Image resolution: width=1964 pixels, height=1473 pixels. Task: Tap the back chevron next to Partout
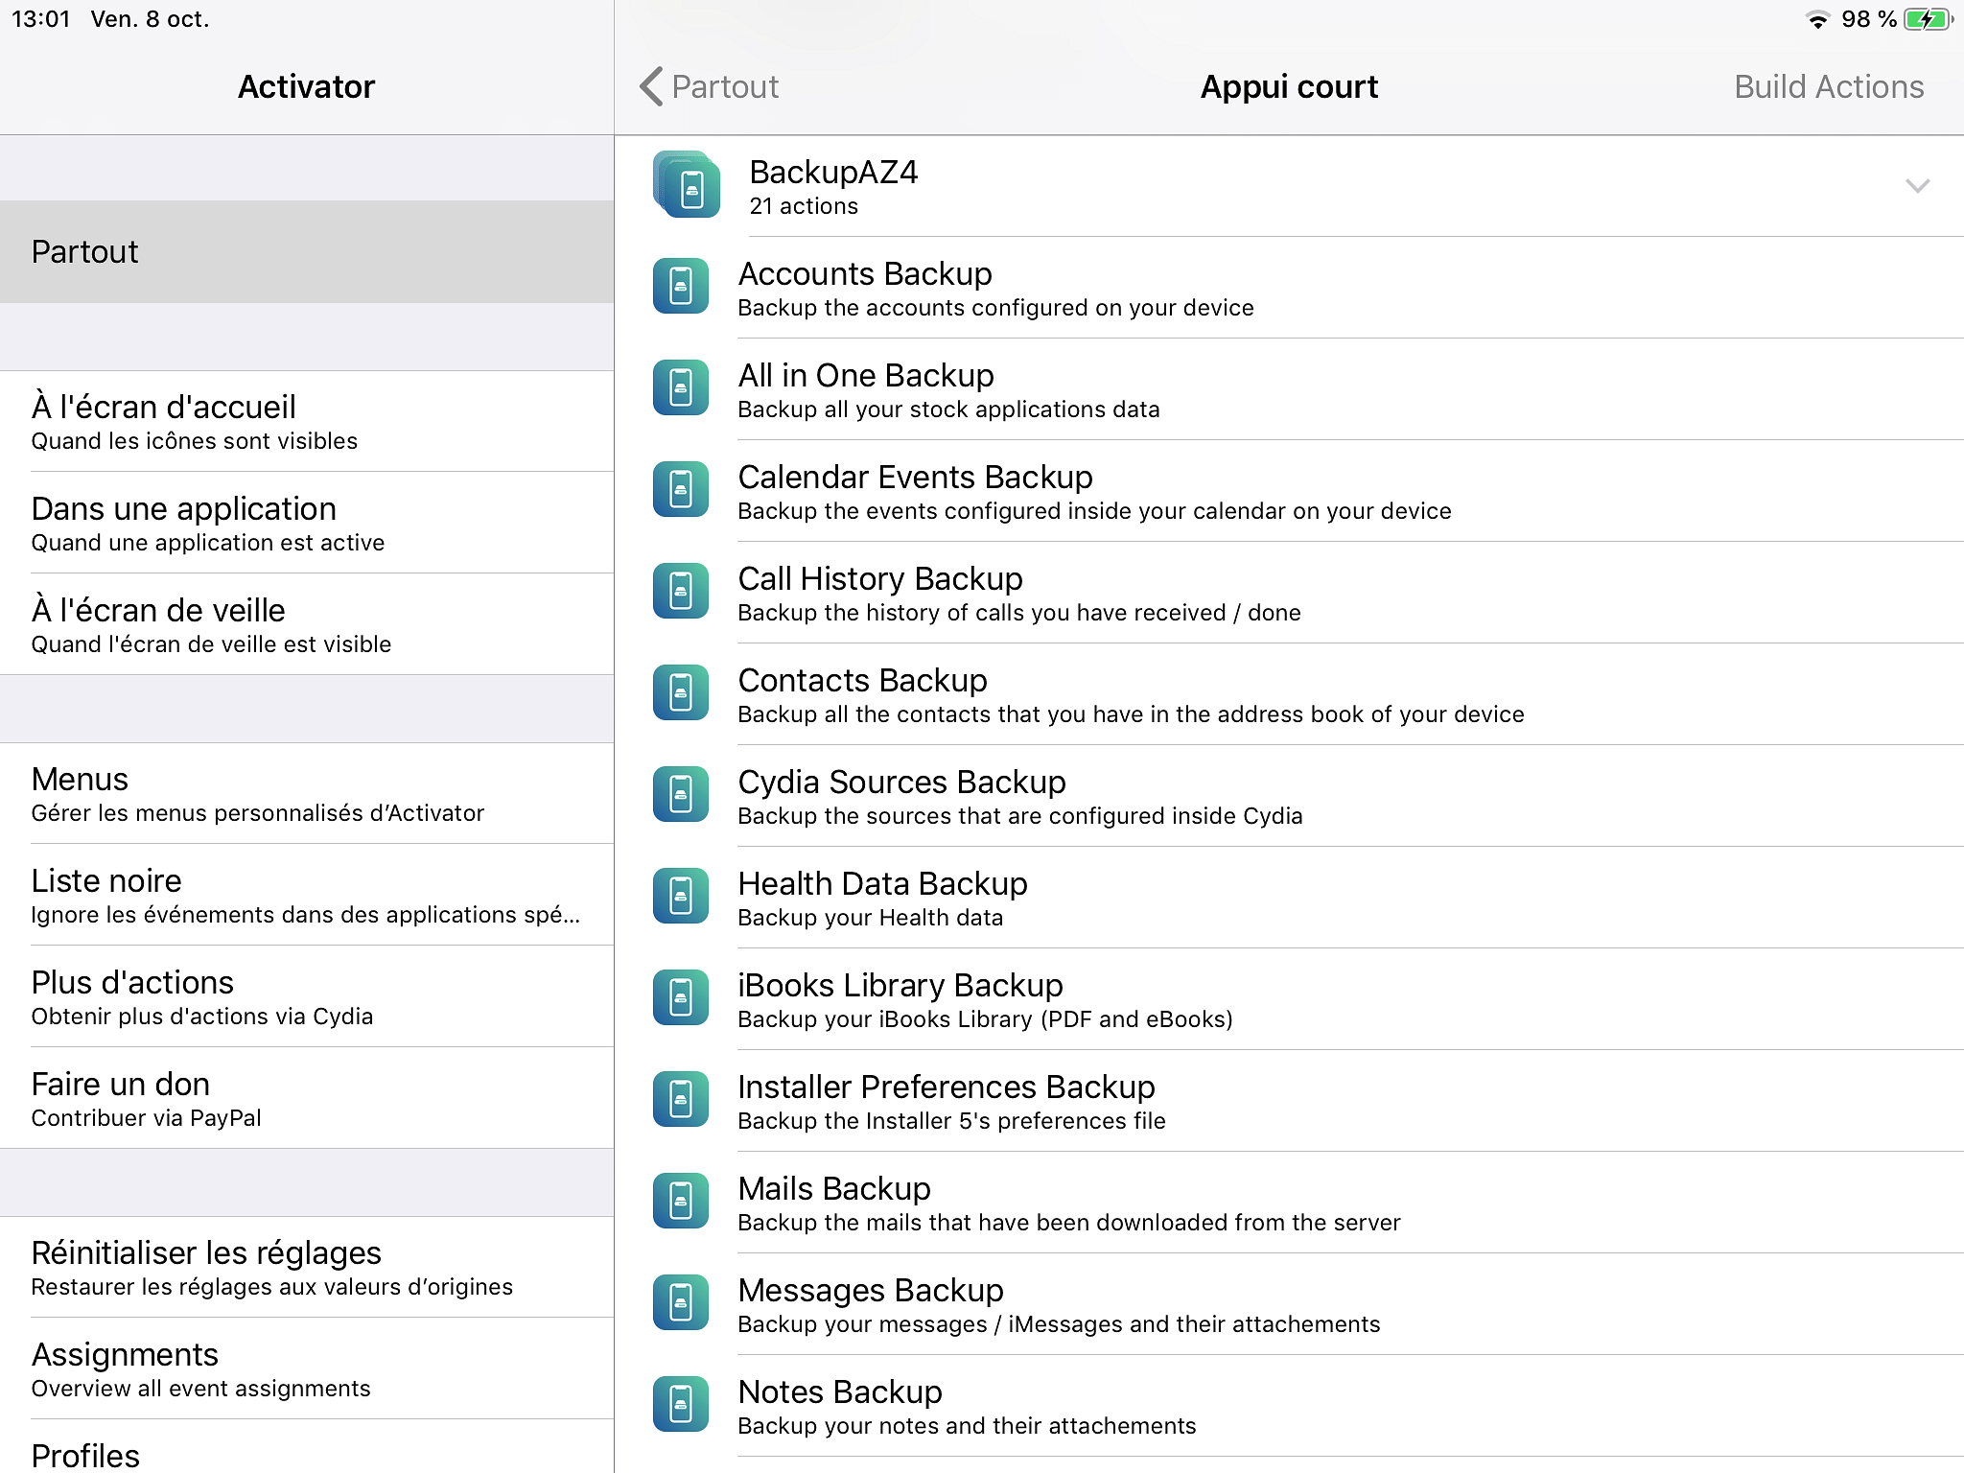click(651, 86)
